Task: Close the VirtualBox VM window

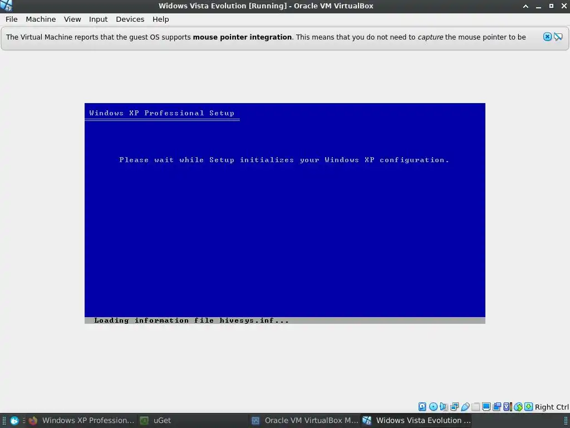Action: pyautogui.click(x=564, y=6)
